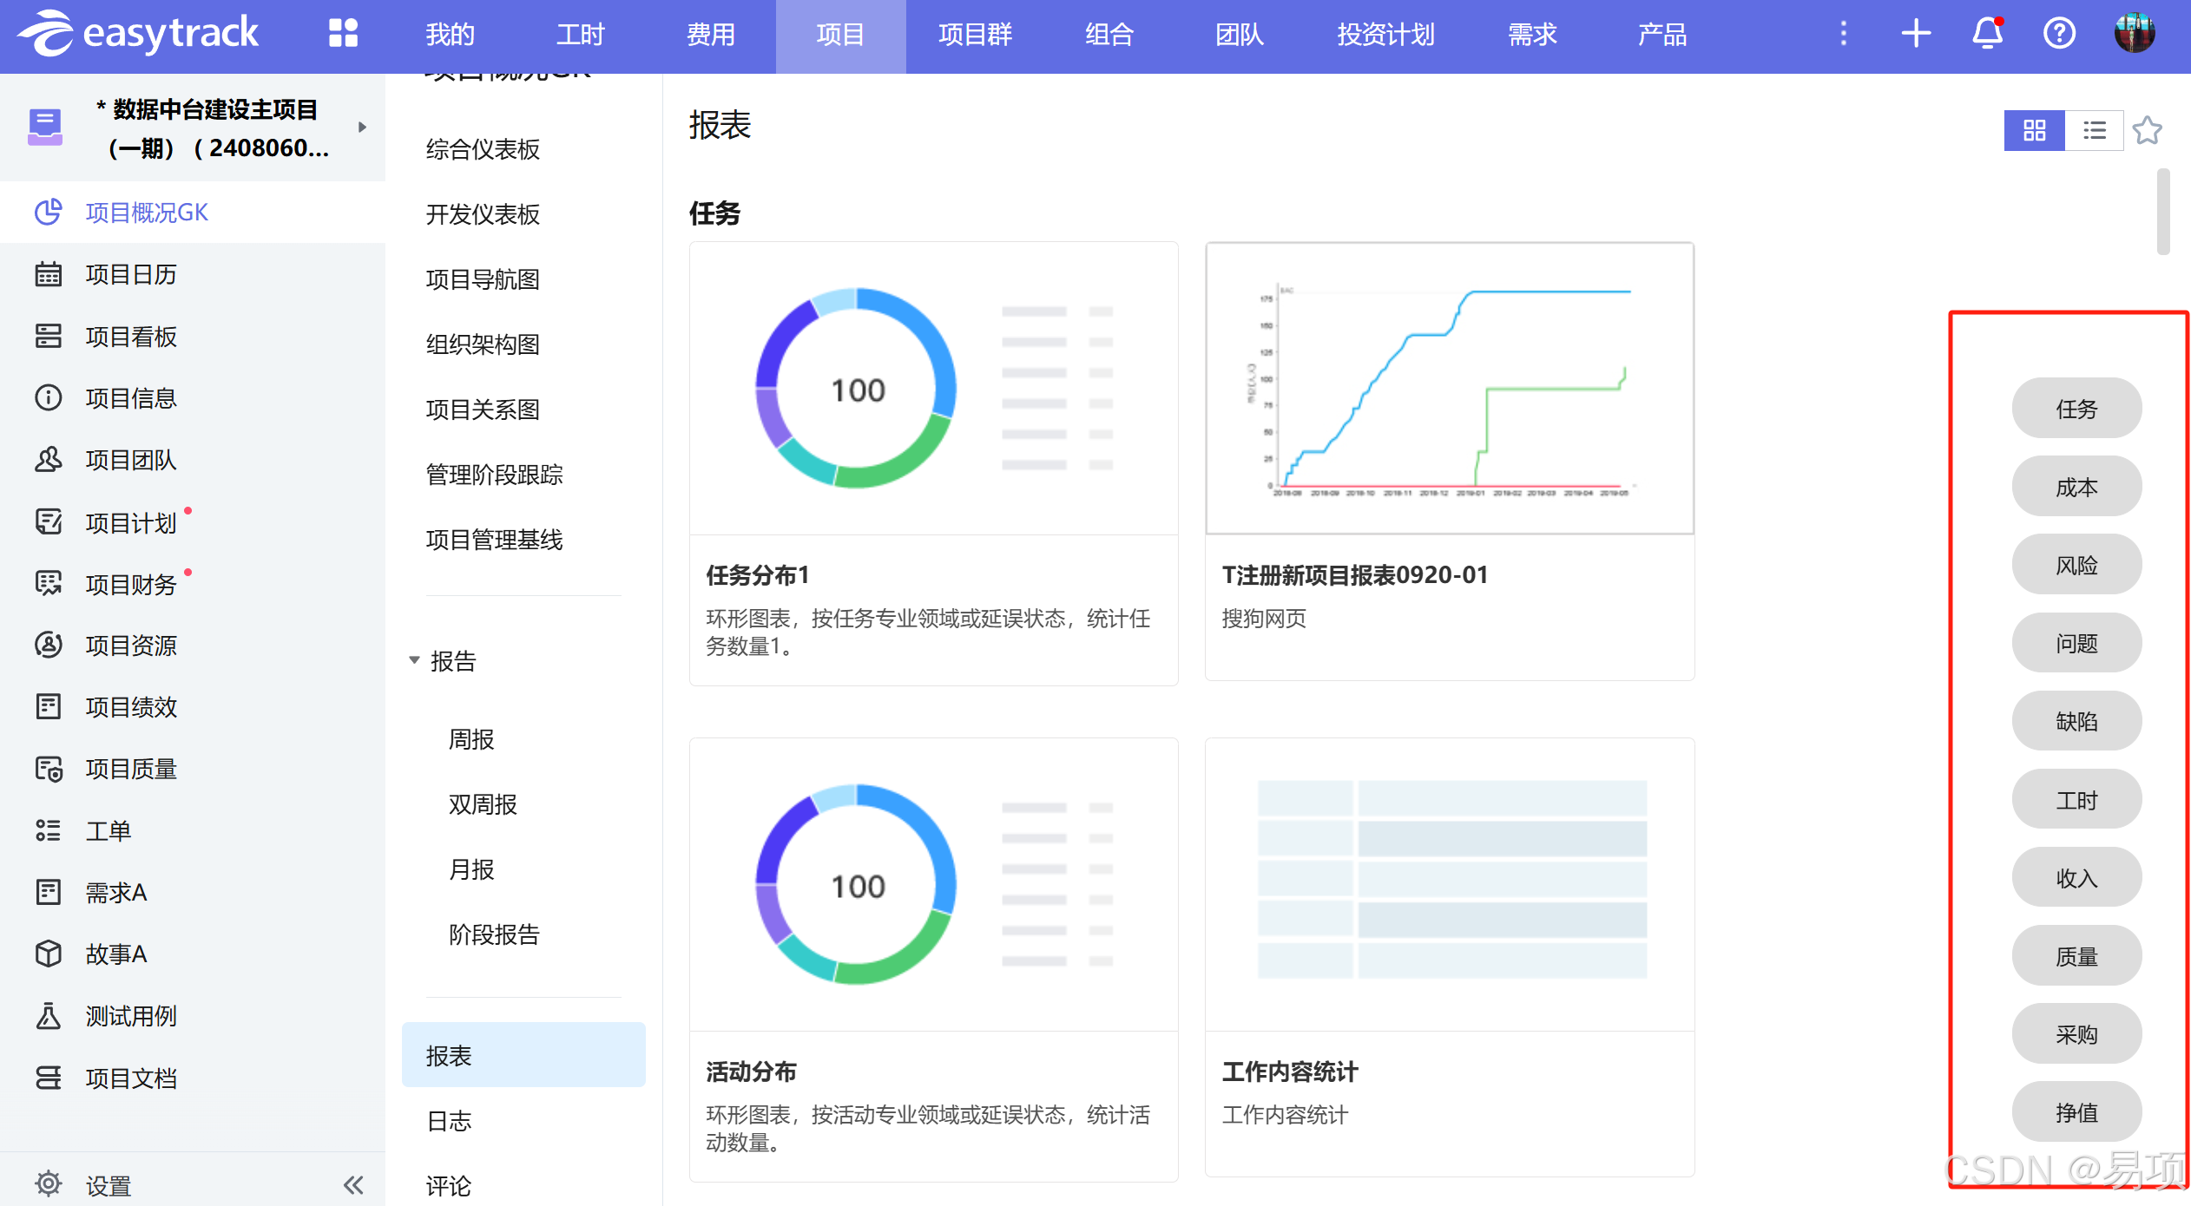The image size is (2191, 1206).
Task: Open the 工时 top menu
Action: point(580,35)
